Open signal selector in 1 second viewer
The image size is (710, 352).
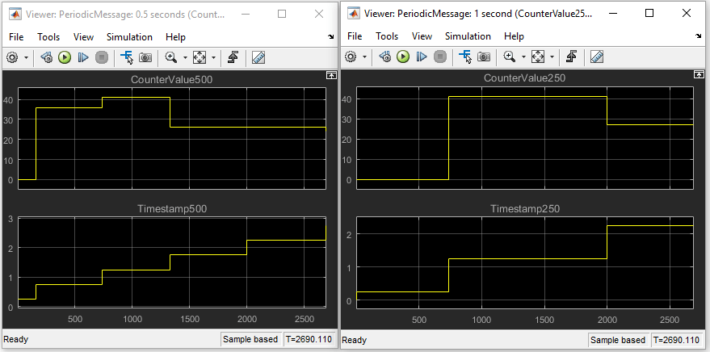pos(465,57)
